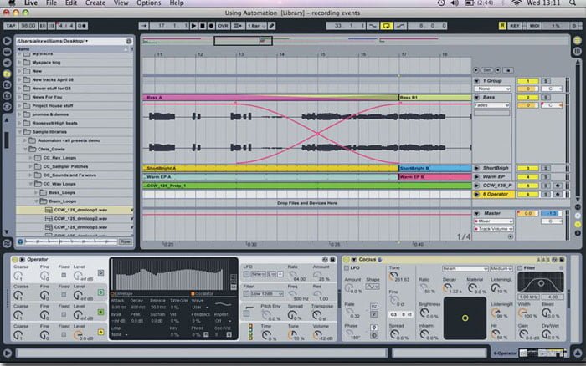Open the Options menu

149,3
